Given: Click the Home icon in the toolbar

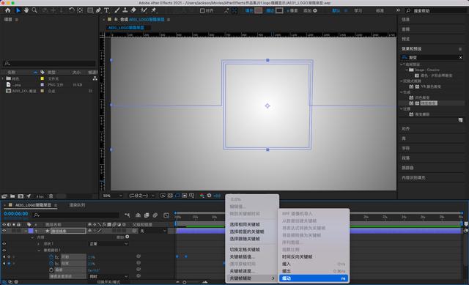Looking at the screenshot, I should pyautogui.click(x=8, y=10).
